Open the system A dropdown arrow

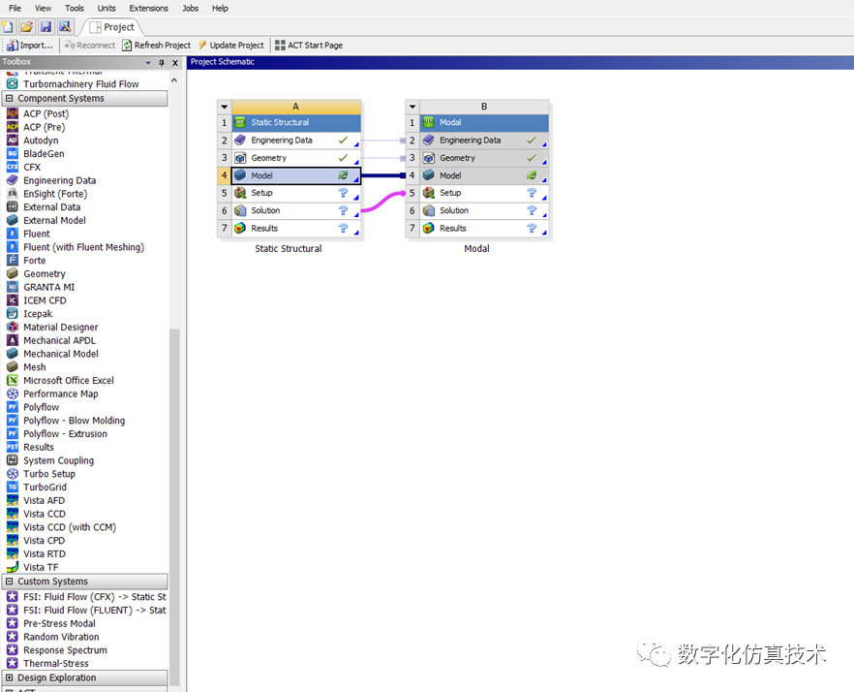(x=225, y=107)
